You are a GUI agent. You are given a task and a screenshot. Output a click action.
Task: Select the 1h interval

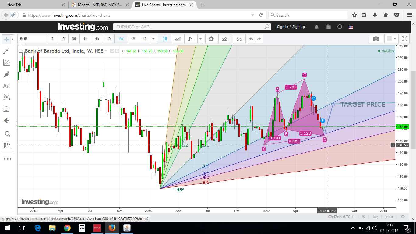[86, 39]
